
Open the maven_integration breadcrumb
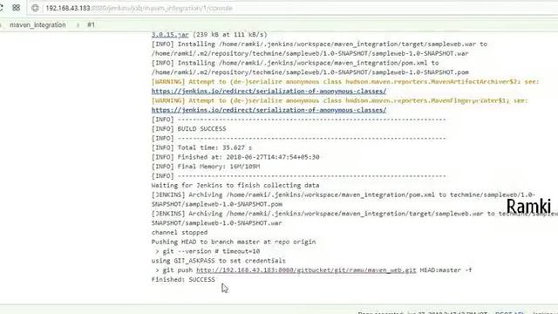point(37,25)
